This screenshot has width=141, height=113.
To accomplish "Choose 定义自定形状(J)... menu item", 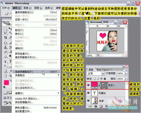I will pyautogui.click(x=36, y=88).
